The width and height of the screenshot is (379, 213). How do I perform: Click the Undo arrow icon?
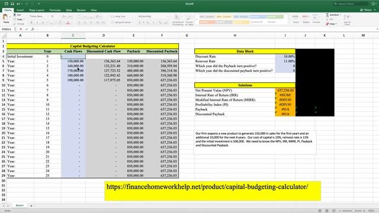pyautogui.click(x=18, y=4)
